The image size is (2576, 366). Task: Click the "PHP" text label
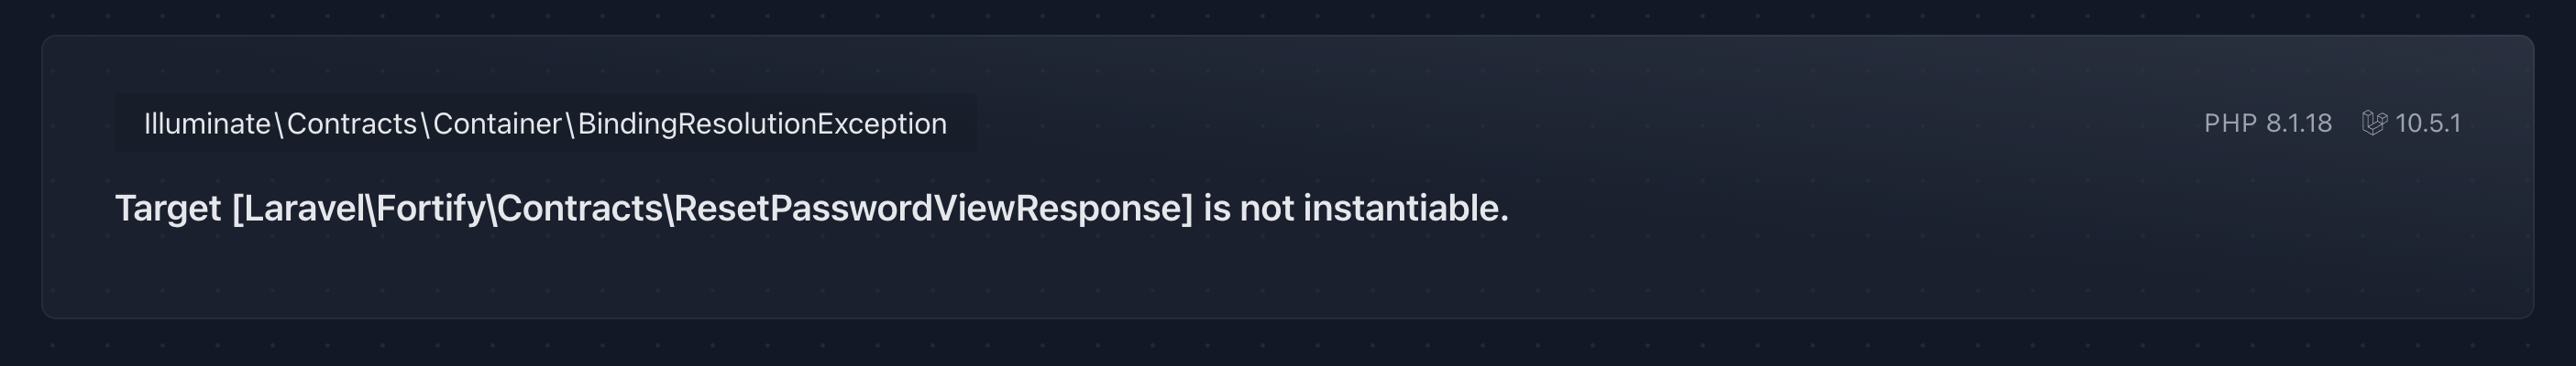[x=2230, y=123]
